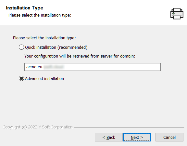Click the "Quick installation (recommended)" label text
187x146 pixels.
pyautogui.click(x=56, y=47)
